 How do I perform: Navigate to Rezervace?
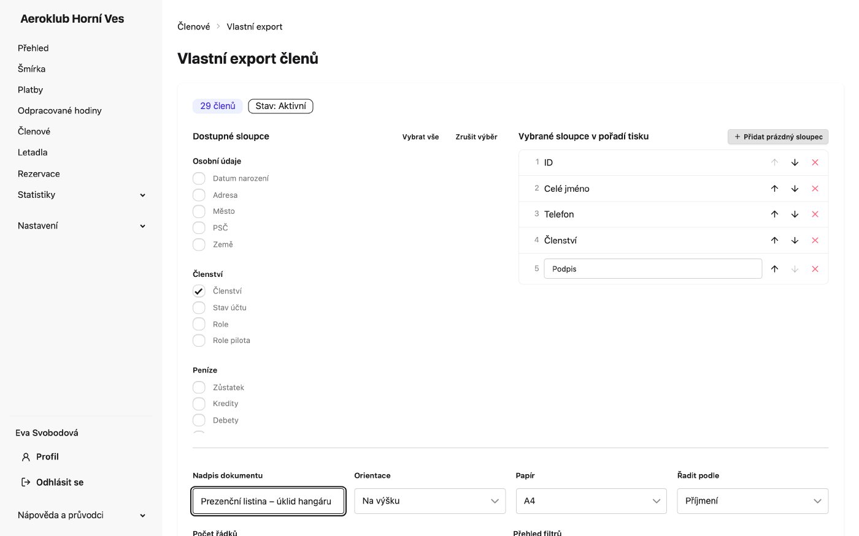click(x=39, y=174)
